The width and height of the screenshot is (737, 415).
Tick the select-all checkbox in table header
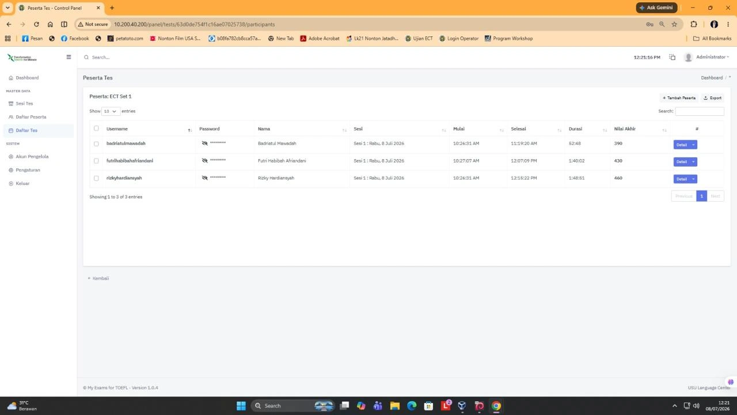(x=96, y=129)
